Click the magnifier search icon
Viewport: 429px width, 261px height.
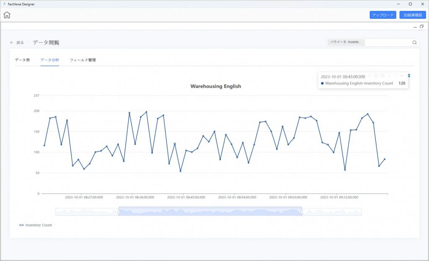tap(414, 43)
